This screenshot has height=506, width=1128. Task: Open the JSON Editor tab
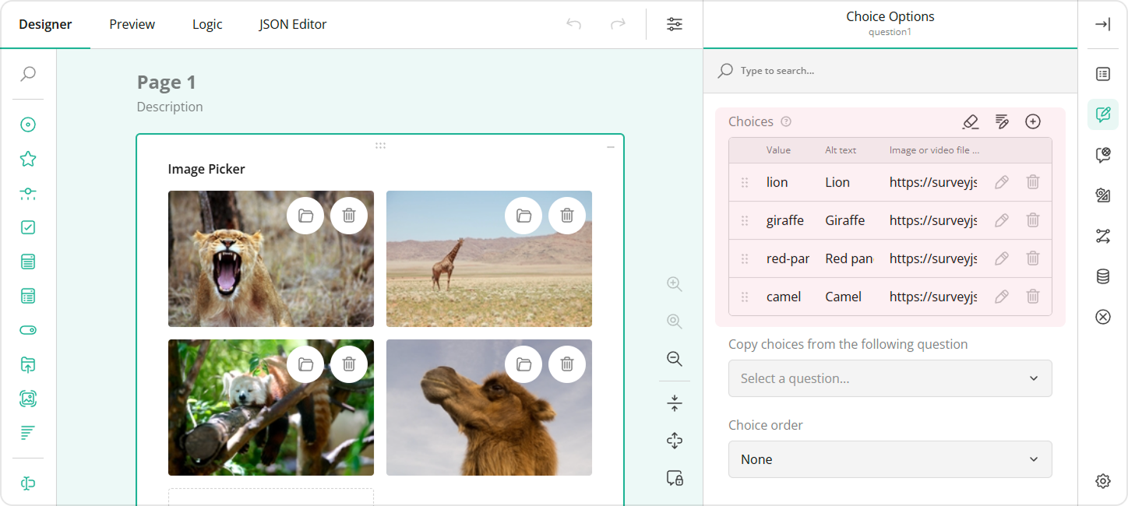click(x=292, y=24)
